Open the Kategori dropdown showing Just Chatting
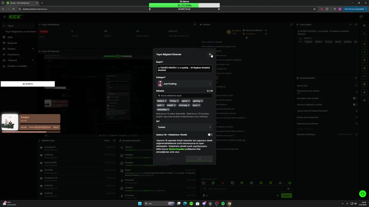Screen dimensions: 369x207 pos(184,84)
